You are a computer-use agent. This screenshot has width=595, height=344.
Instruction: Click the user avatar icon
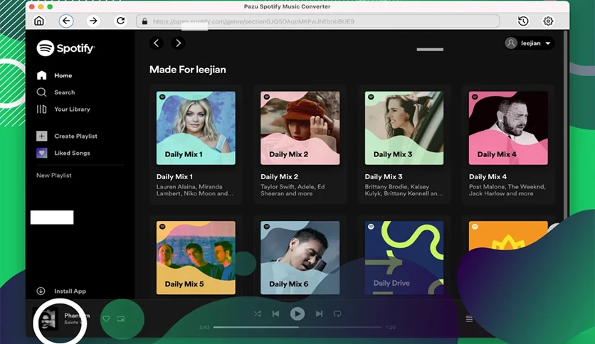point(511,43)
